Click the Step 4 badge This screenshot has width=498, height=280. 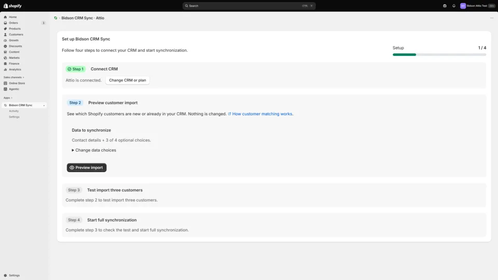pos(74,220)
